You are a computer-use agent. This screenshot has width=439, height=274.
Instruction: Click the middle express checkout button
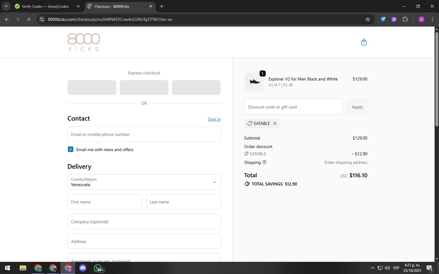144,87
